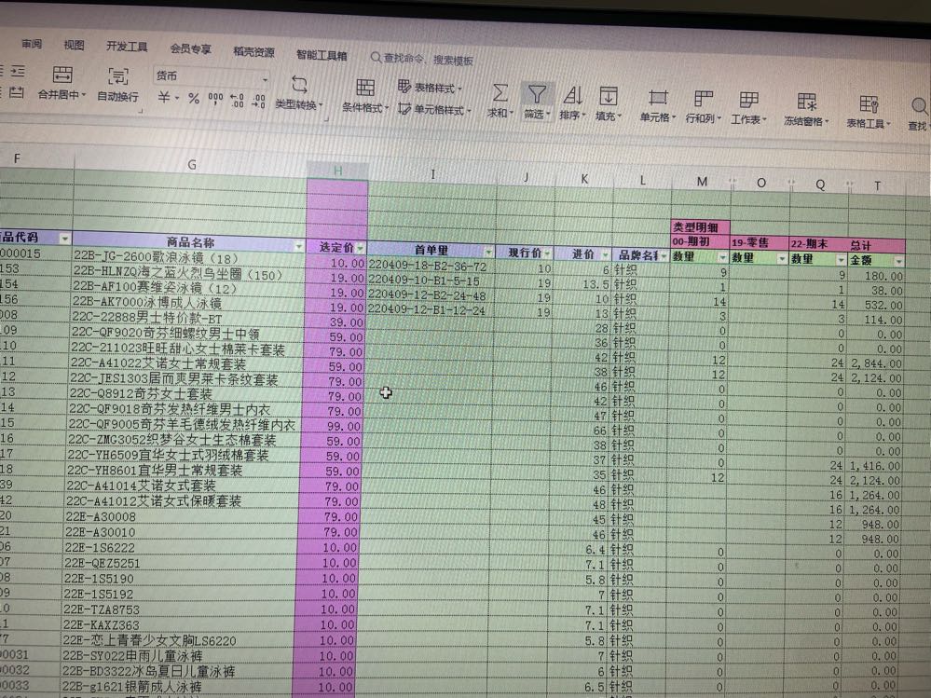Screen dimensions: 931x698
Task: Click the 排序 (Sort) icon
Action: tap(572, 96)
